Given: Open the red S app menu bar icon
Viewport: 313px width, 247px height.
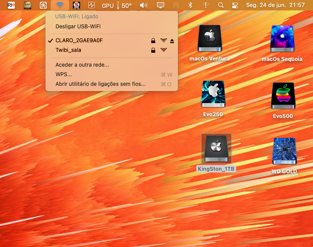Looking at the screenshot, I should 77,5.
